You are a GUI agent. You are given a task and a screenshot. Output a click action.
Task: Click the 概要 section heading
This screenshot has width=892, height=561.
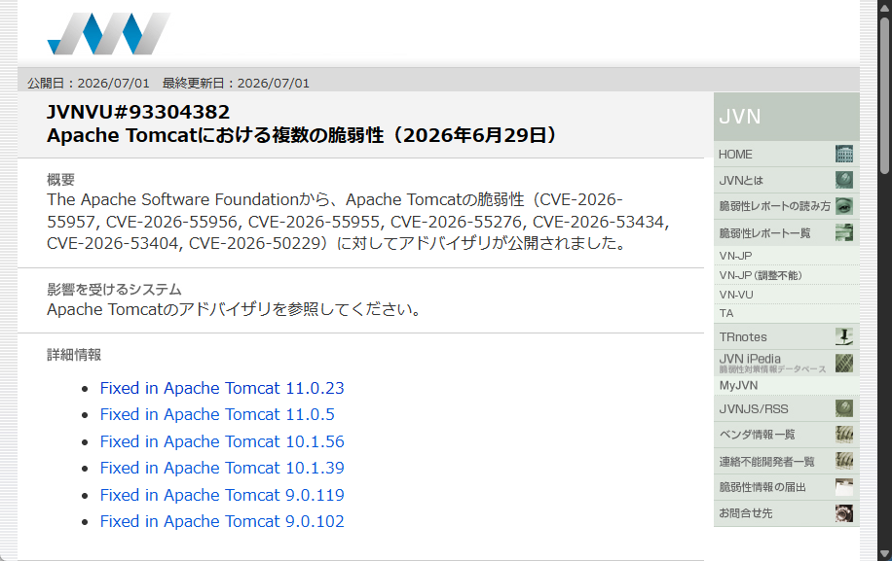61,180
